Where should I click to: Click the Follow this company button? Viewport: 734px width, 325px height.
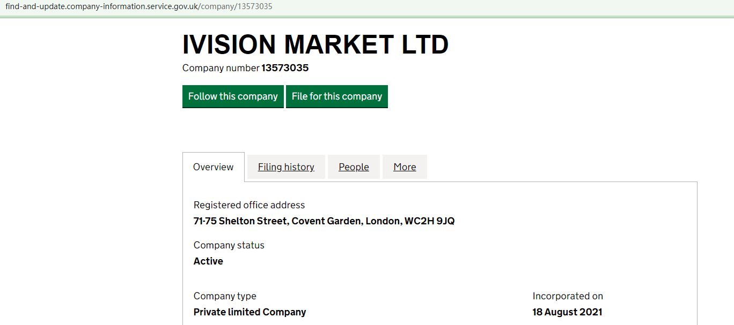(233, 96)
